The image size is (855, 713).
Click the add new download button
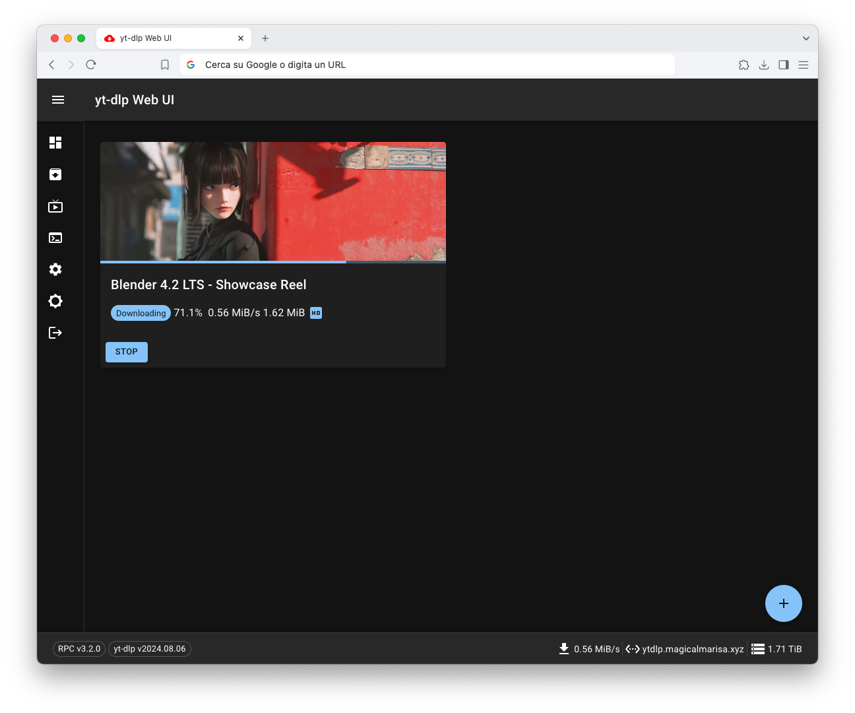pyautogui.click(x=783, y=603)
